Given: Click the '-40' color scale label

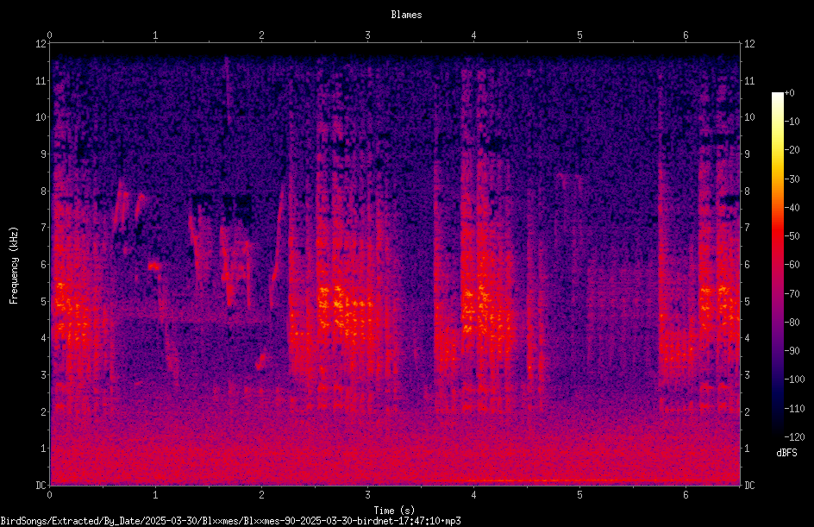Looking at the screenshot, I should click(x=792, y=208).
